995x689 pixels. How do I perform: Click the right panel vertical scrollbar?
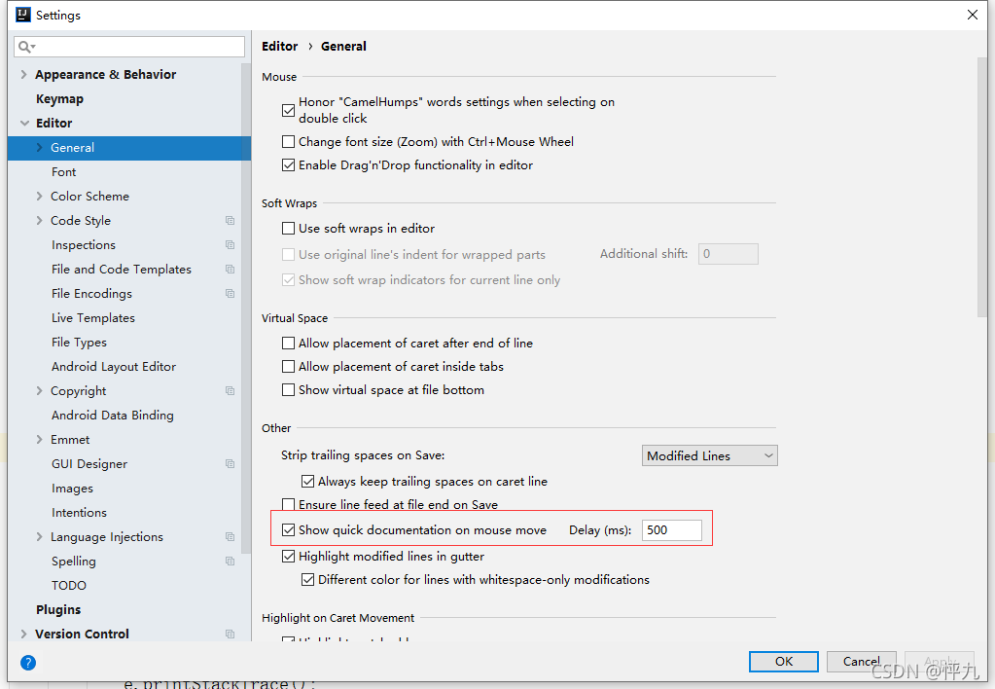[x=982, y=187]
